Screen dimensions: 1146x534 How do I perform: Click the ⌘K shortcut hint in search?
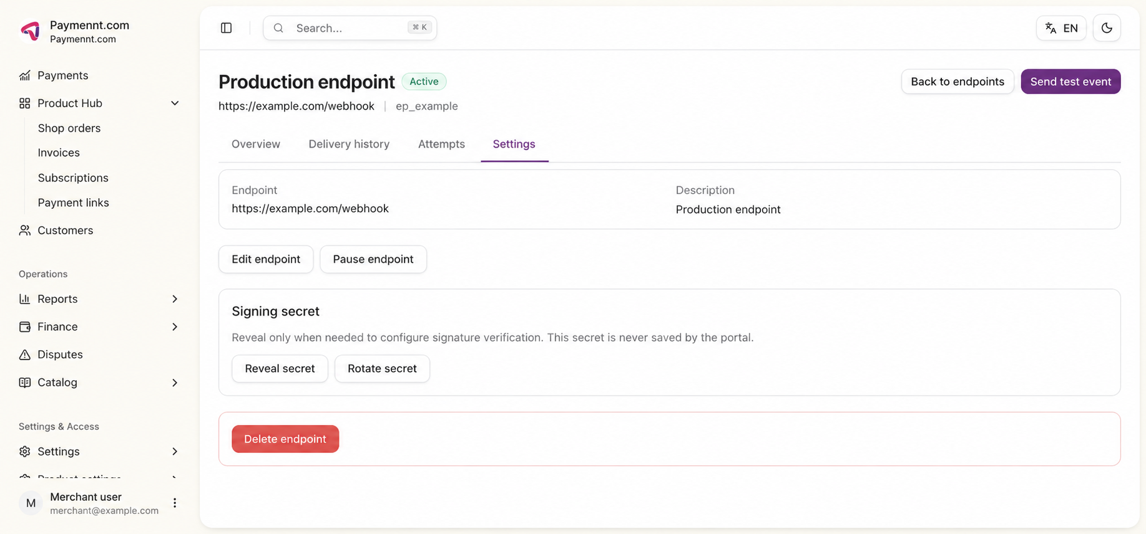[419, 27]
